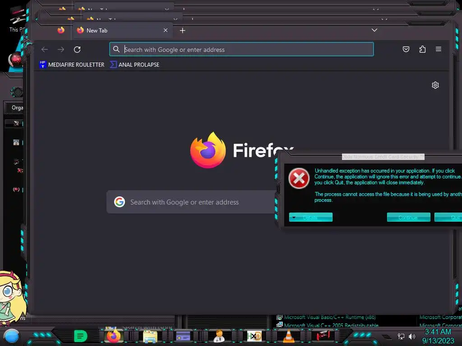The width and height of the screenshot is (462, 346).
Task: Open the new tab personalize gear
Action: coord(435,85)
